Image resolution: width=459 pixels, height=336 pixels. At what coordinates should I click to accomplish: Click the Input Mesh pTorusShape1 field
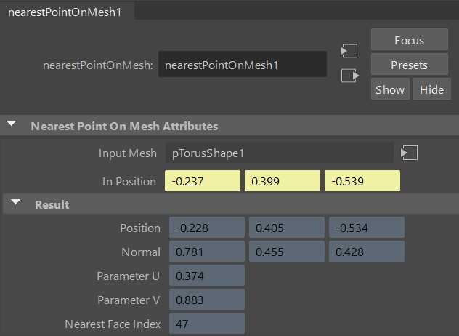click(x=280, y=153)
